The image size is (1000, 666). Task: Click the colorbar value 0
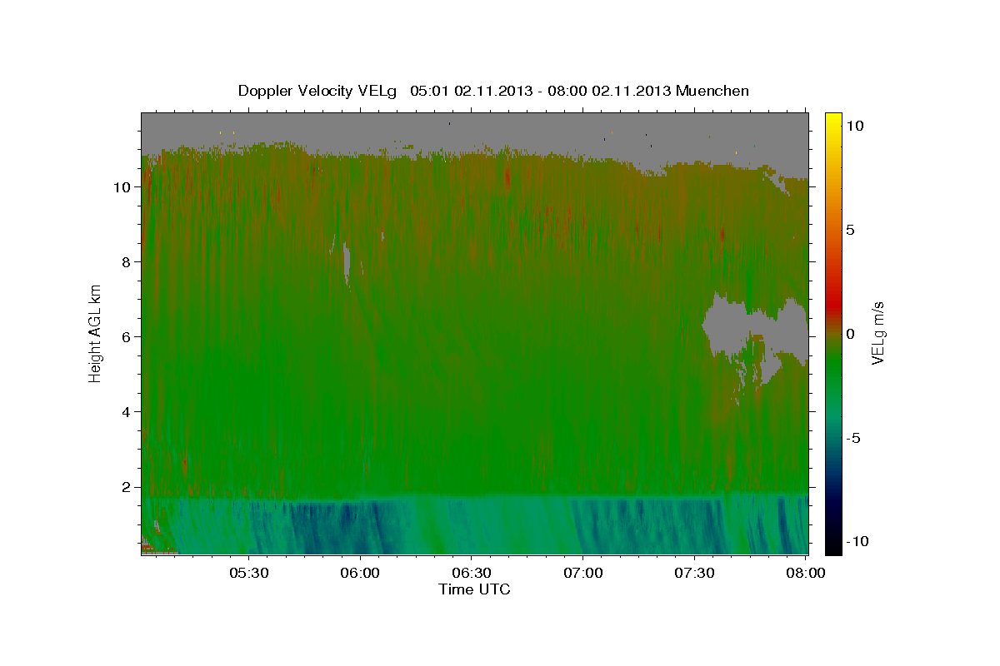[x=850, y=334]
